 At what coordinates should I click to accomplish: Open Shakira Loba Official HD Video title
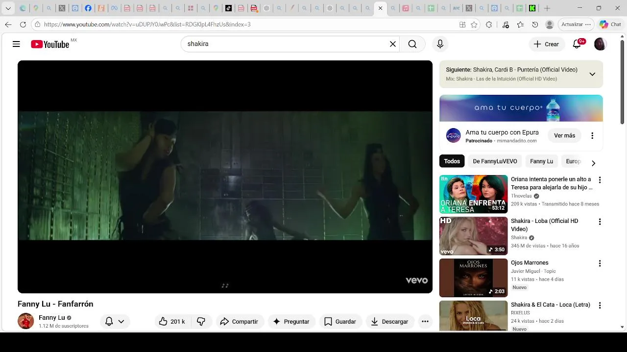(545, 225)
